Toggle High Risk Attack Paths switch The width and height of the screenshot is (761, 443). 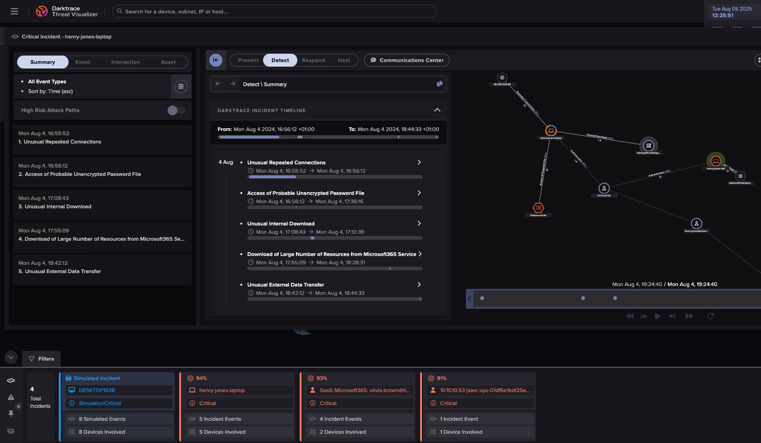(x=176, y=110)
